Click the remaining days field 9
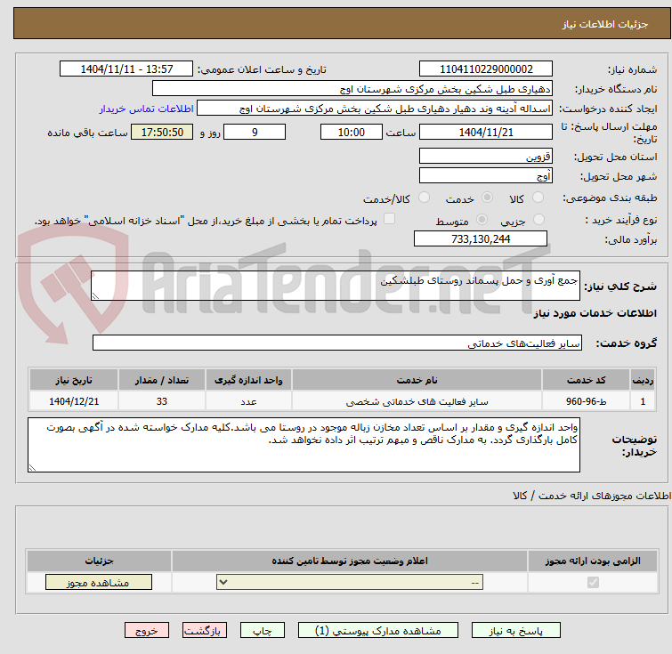 tap(255, 132)
